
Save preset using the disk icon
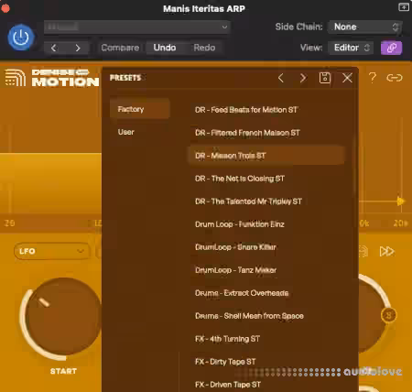tap(325, 78)
